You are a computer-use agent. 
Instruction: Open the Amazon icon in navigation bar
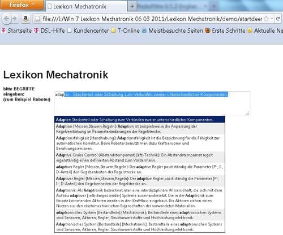click(25, 19)
